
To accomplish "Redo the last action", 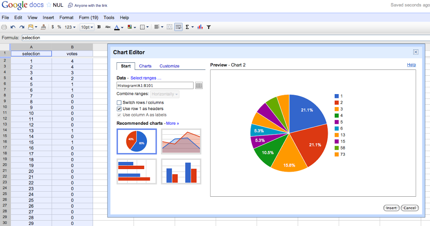I will pyautogui.click(x=22, y=27).
